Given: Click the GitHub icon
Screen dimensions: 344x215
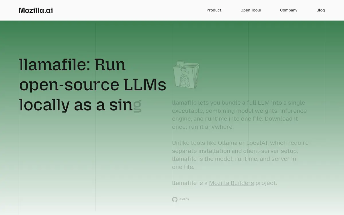Looking at the screenshot, I should (175, 200).
